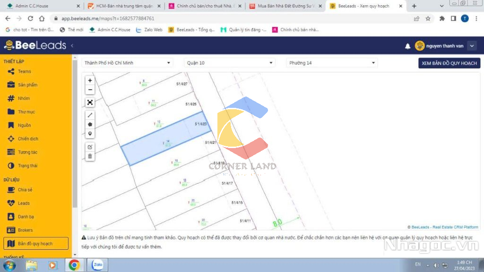Open the Phường 14 ward dropdown
Viewport: 484px width, 272px height.
(332, 63)
